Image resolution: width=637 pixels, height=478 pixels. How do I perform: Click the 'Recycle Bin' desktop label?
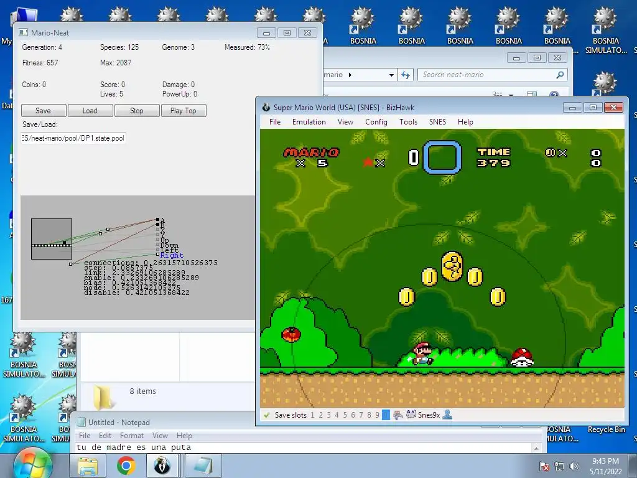tap(606, 429)
